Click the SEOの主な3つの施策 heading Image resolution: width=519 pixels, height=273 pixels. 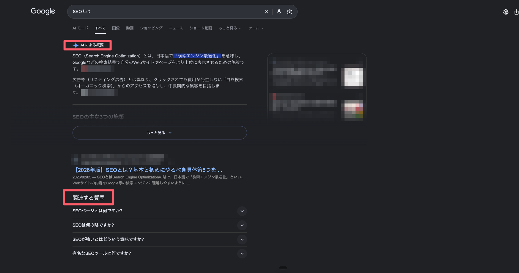[98, 117]
